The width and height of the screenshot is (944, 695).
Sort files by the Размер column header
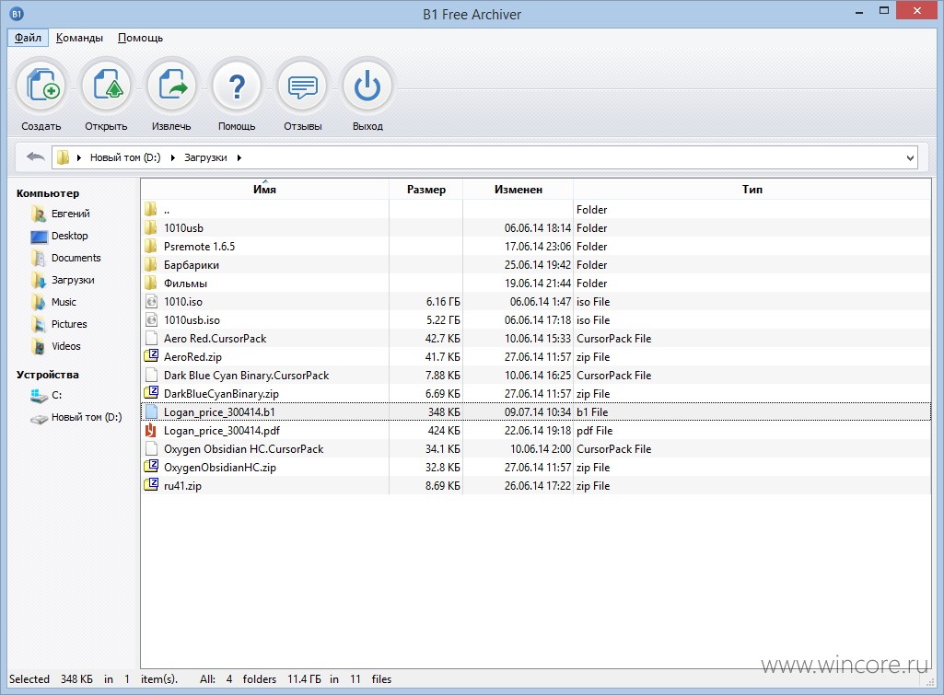[426, 189]
